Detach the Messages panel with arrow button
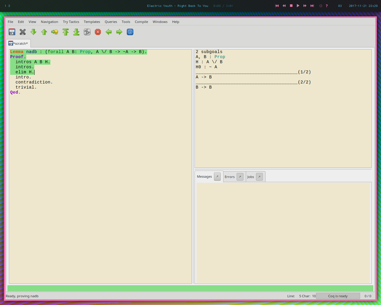The image size is (381, 305). (218, 177)
